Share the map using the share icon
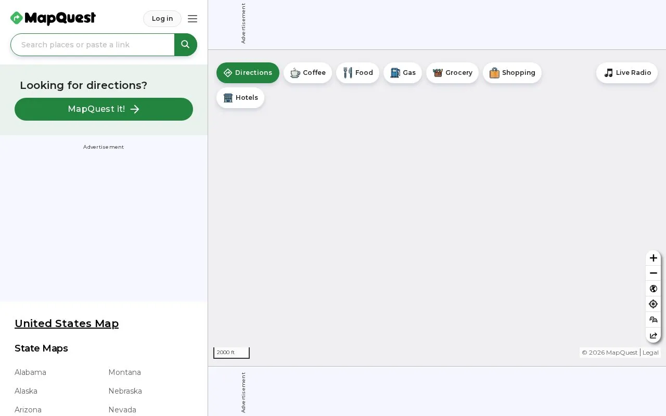 pos(654,335)
